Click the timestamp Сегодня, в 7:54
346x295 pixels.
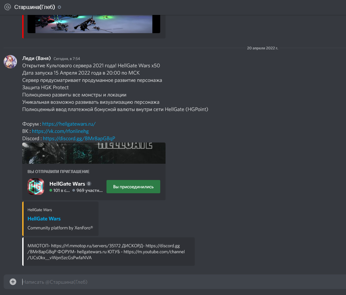coord(67,59)
